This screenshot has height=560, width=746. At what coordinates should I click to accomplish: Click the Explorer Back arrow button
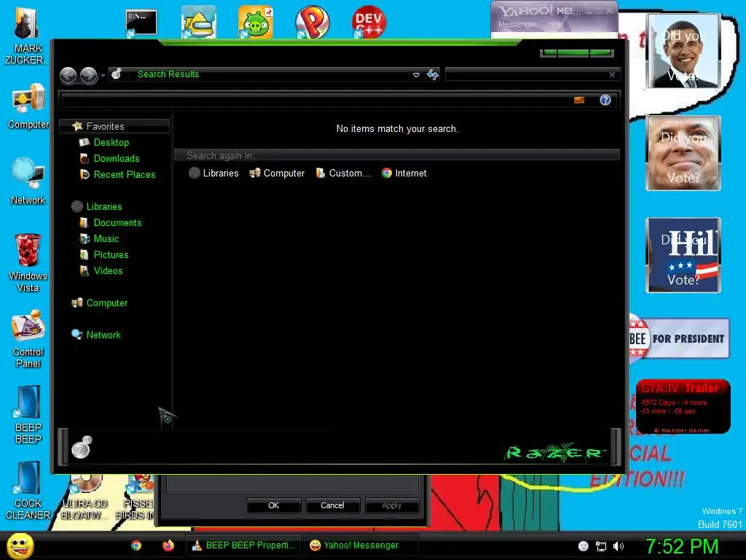point(68,75)
